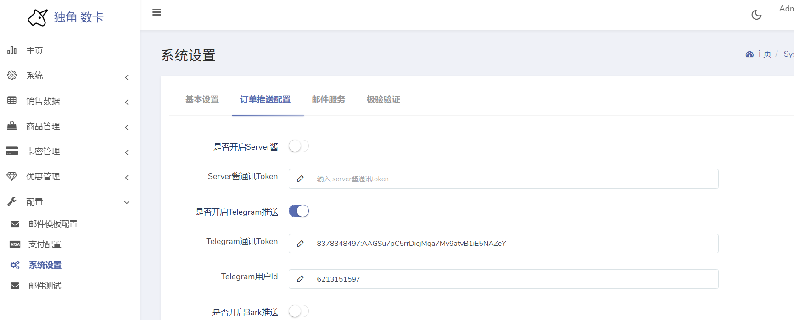This screenshot has height=320, width=794.
Task: Click the pencil icon beside Telegram token
Action: [x=300, y=244]
